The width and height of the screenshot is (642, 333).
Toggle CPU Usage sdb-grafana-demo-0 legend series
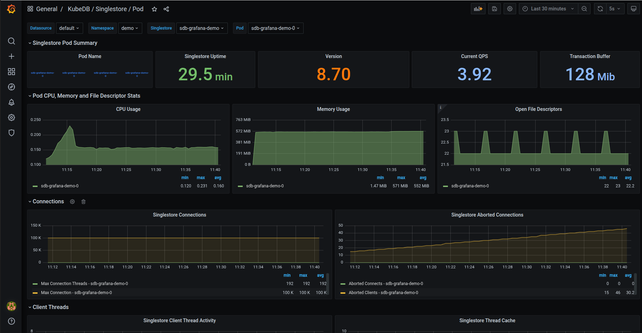click(x=59, y=186)
